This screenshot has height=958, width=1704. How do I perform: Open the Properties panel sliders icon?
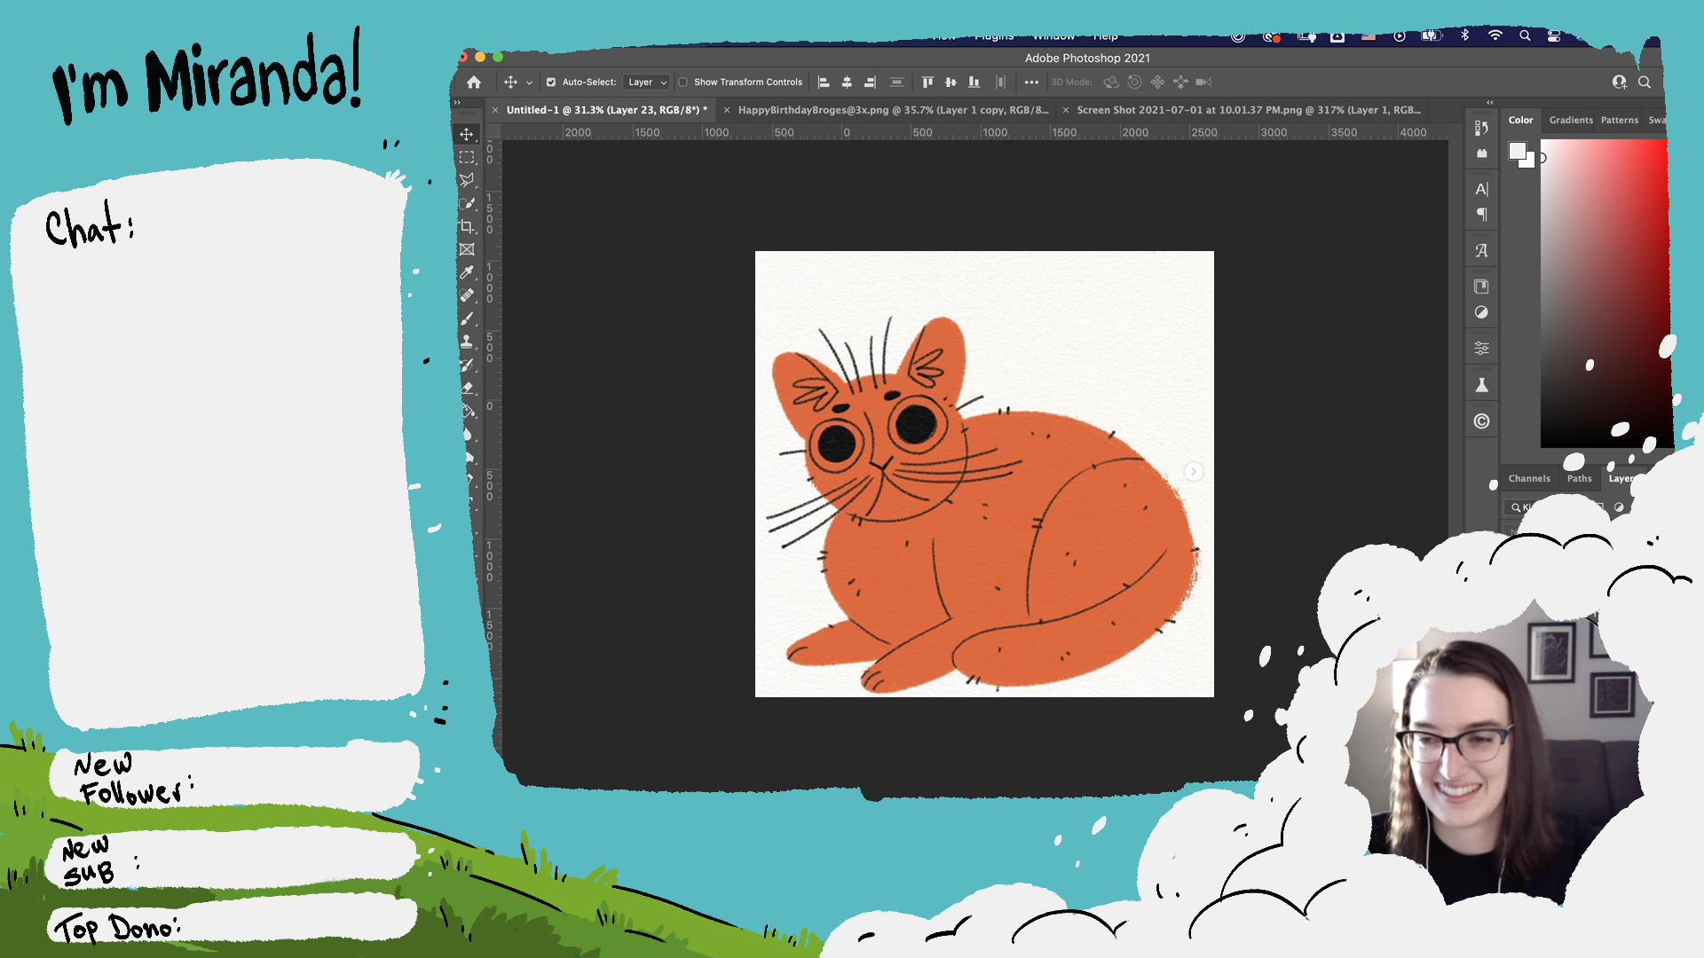click(1481, 349)
